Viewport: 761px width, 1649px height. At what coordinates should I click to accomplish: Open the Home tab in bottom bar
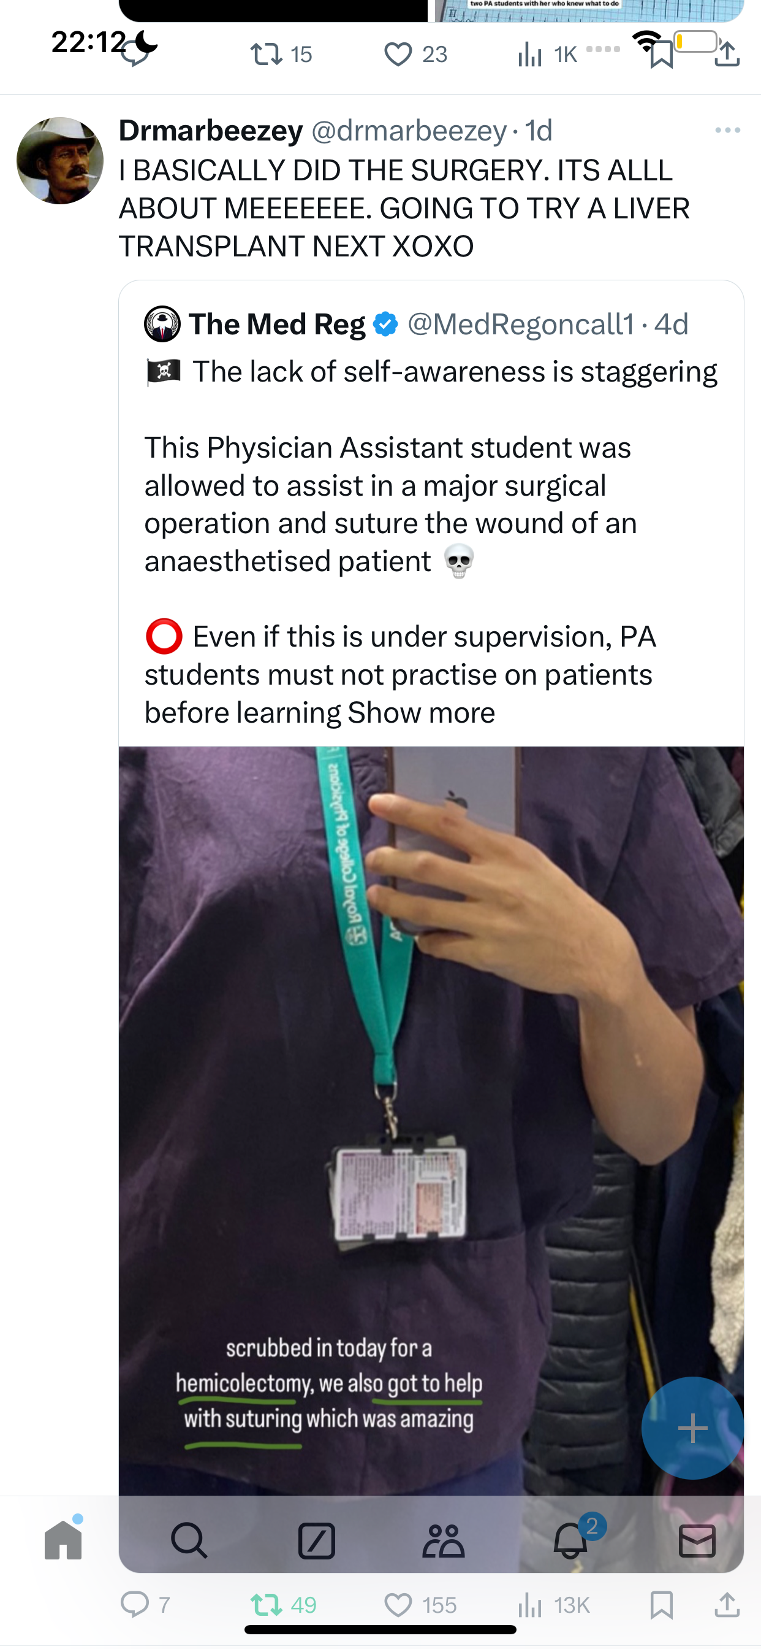click(x=63, y=1540)
